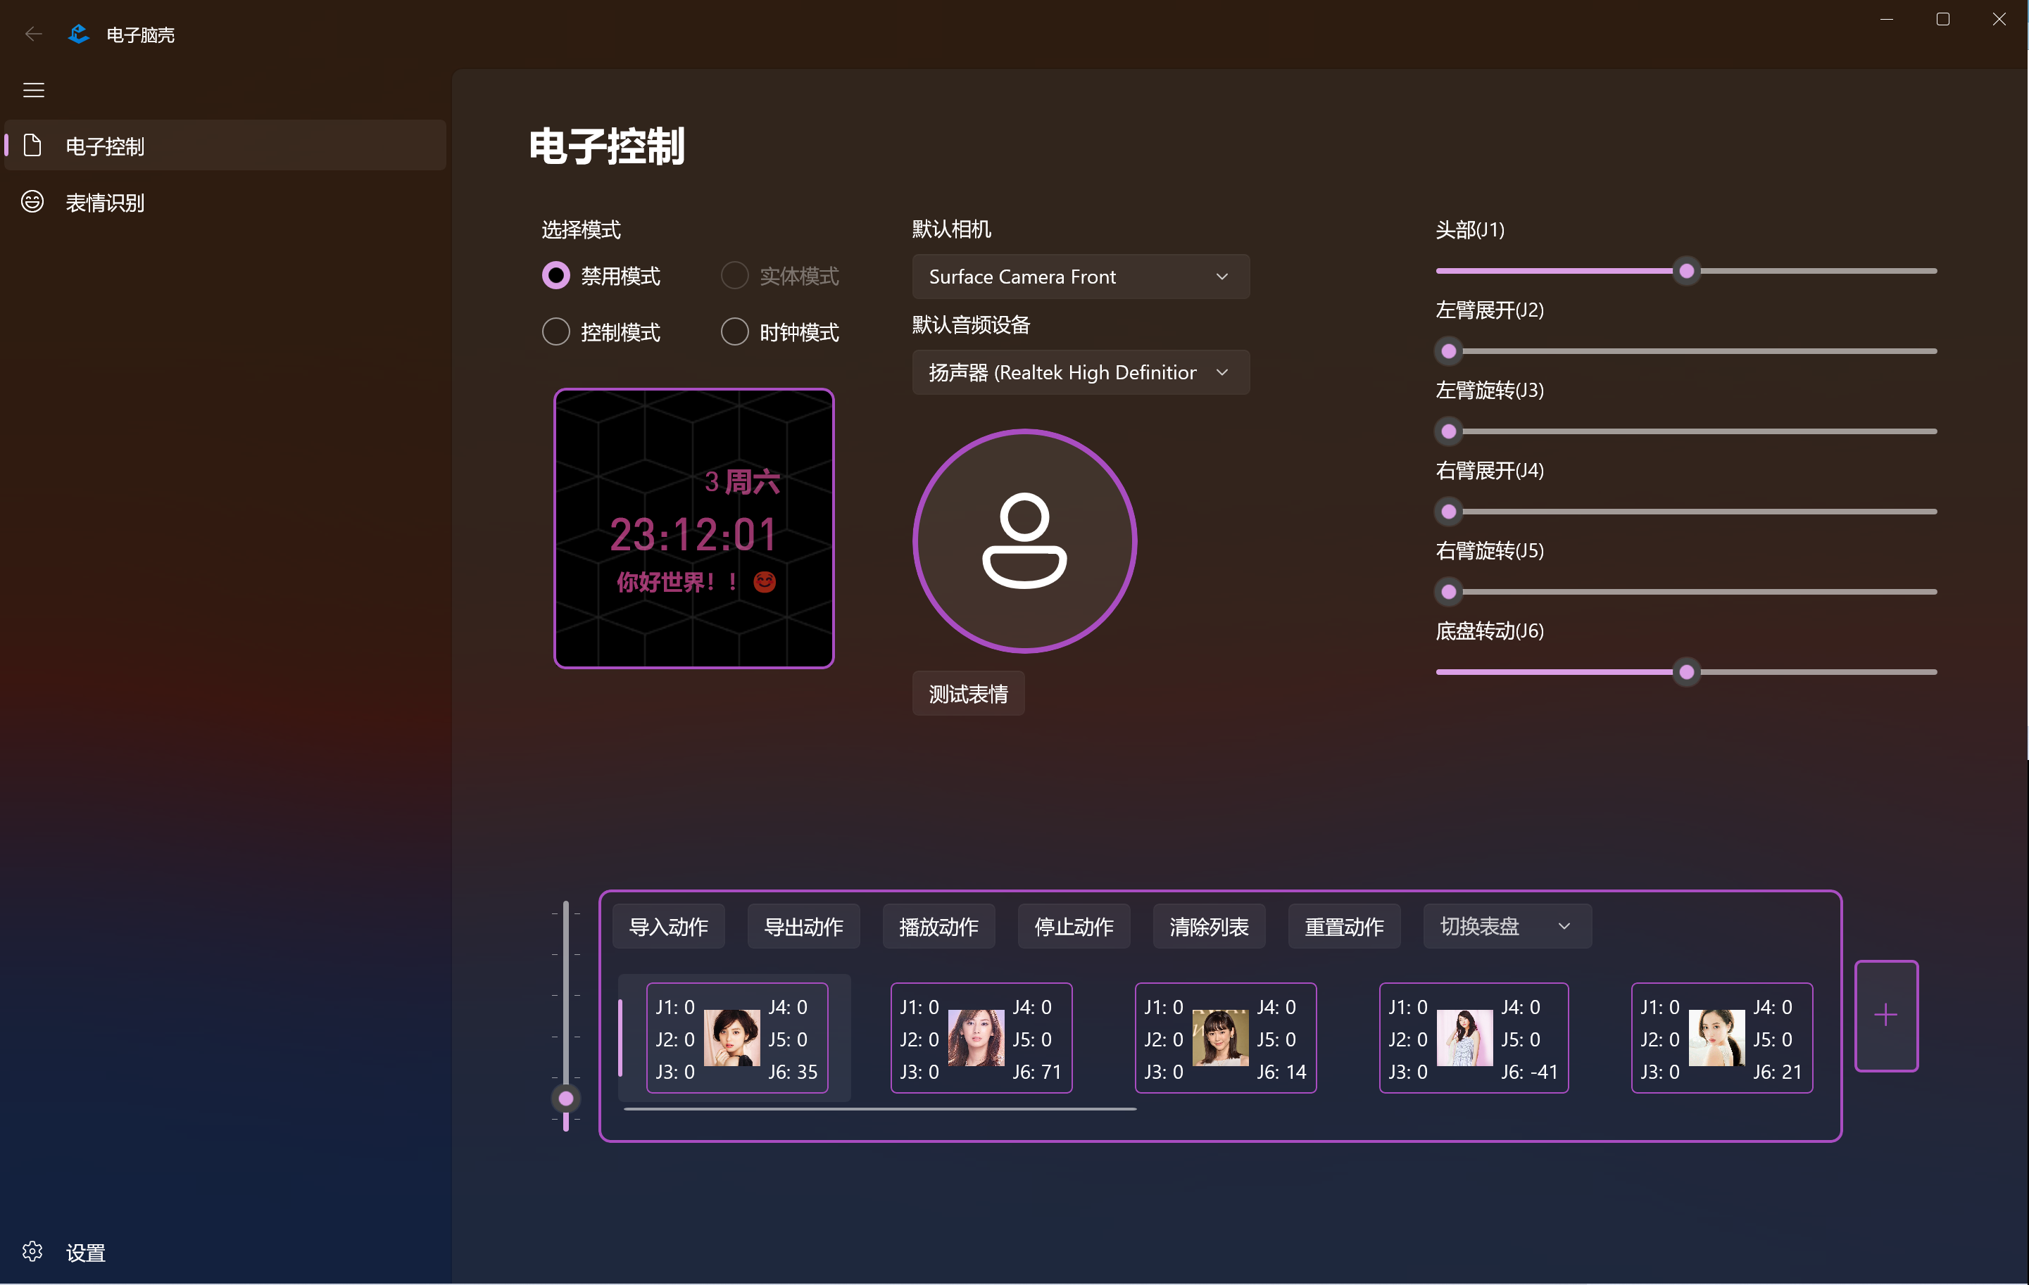Click the back arrow icon

point(34,34)
